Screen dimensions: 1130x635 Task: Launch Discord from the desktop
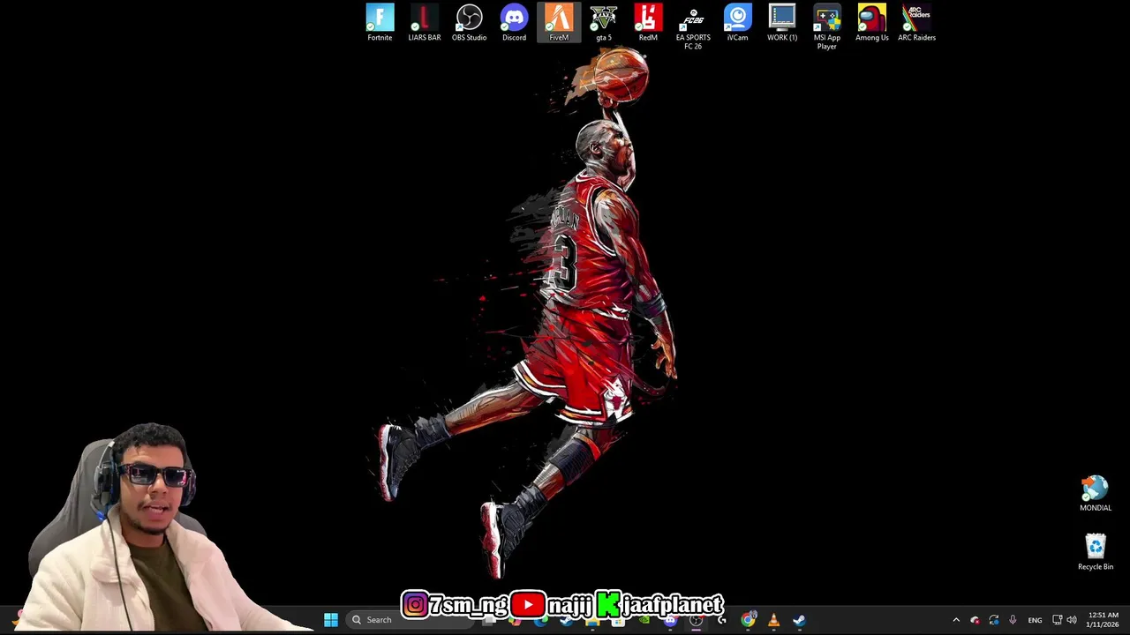coord(514,22)
